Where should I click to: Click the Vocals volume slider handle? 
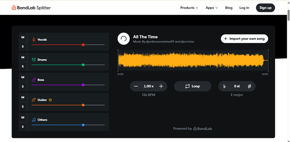83,45
